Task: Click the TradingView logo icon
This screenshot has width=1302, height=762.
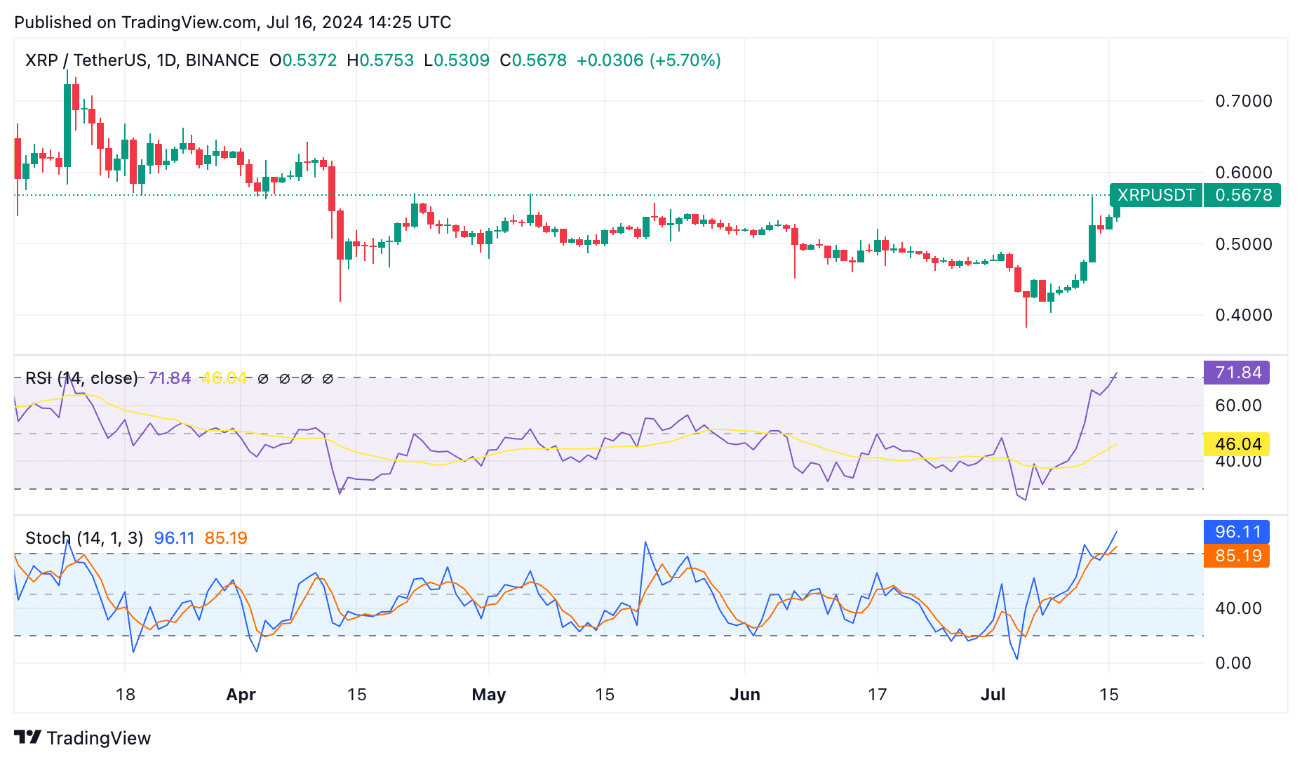Action: [28, 737]
